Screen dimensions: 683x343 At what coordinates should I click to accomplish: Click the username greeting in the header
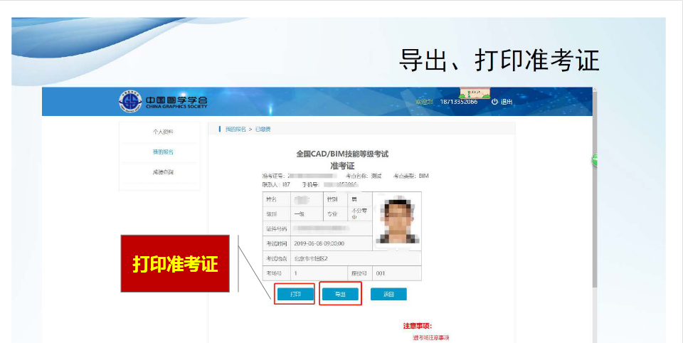(424, 102)
